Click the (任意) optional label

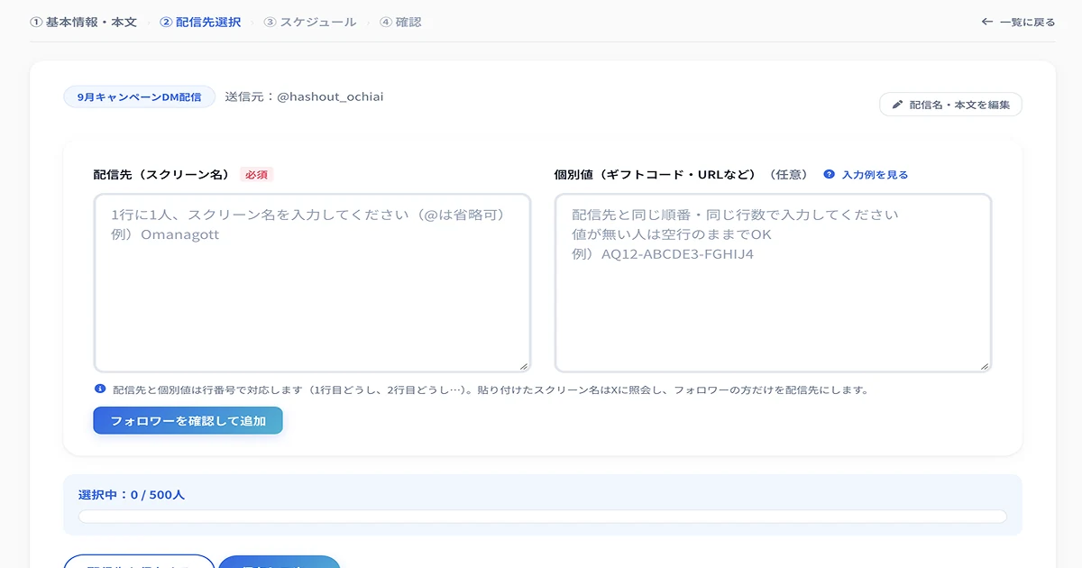[788, 175]
